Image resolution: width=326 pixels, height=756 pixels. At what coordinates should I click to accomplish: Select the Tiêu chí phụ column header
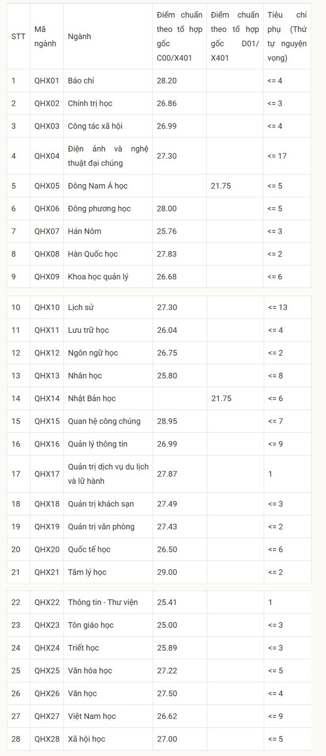pos(287,36)
